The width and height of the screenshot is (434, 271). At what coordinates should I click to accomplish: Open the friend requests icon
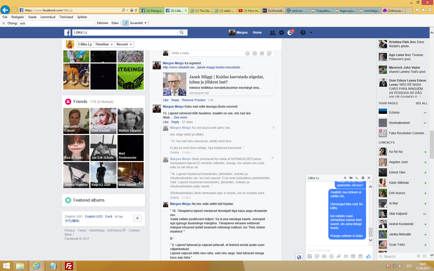point(273,33)
